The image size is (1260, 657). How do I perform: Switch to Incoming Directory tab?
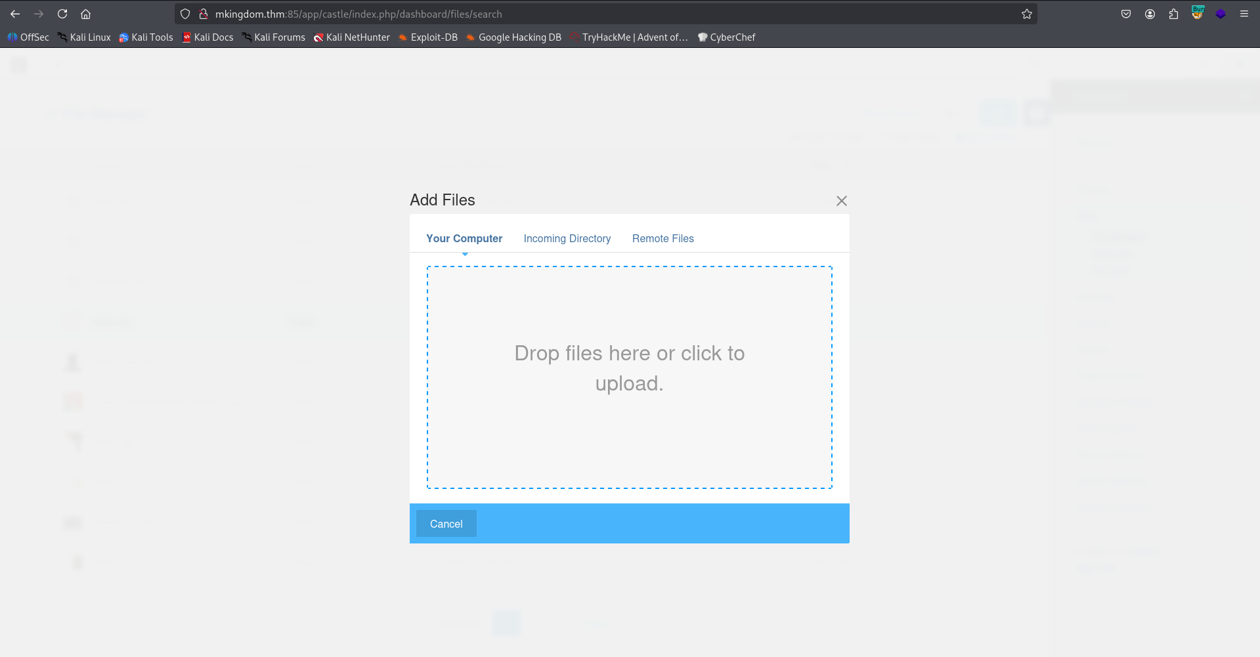click(x=567, y=238)
